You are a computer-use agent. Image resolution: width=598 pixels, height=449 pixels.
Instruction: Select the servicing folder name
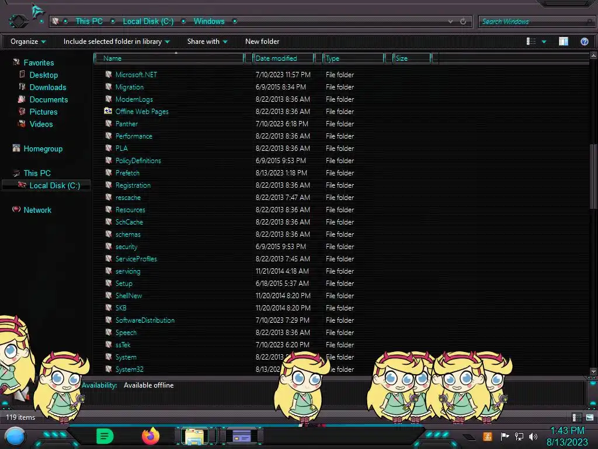click(128, 271)
